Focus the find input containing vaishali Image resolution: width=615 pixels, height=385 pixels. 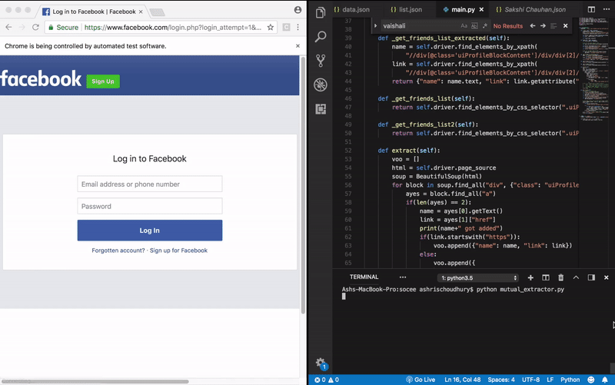[420, 26]
